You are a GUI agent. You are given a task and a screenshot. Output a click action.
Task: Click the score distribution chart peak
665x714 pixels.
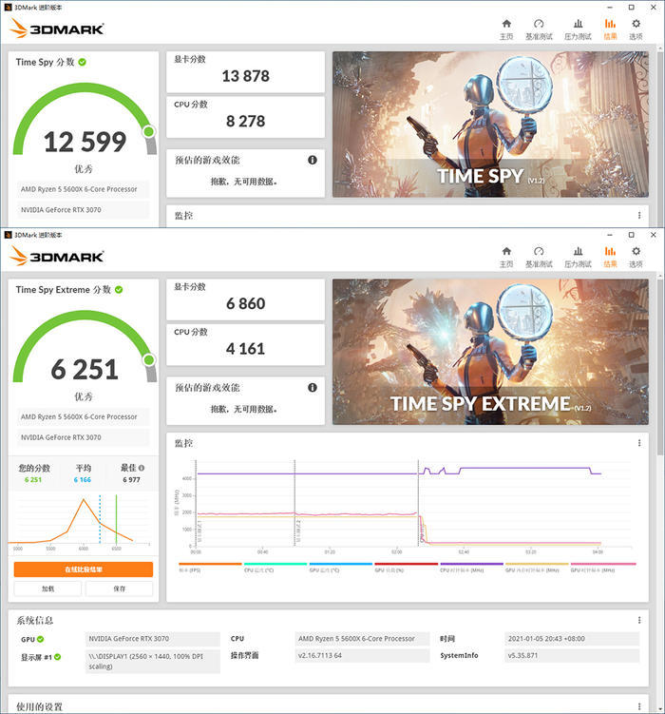[x=84, y=499]
